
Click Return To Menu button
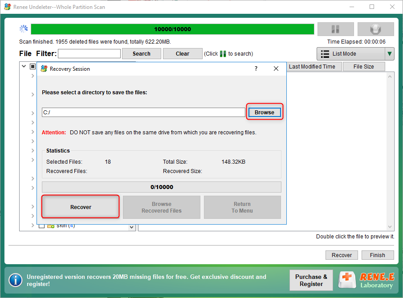tap(242, 207)
